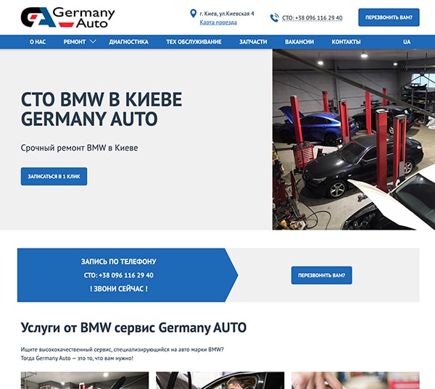Click the map pin location icon

coord(193,13)
